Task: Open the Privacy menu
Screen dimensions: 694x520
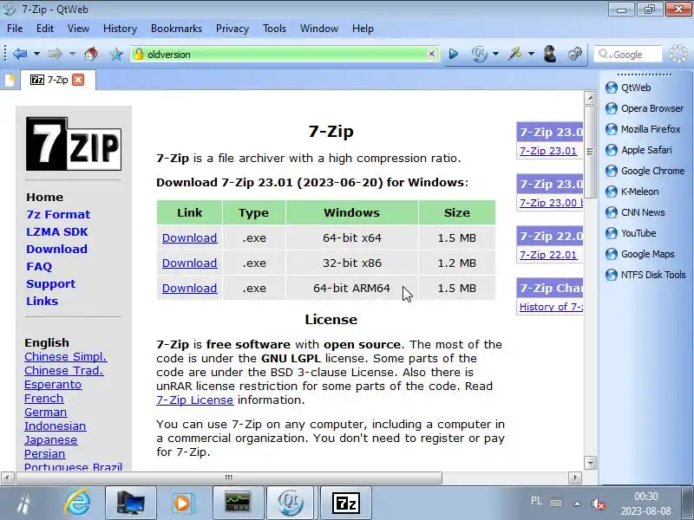Action: [232, 29]
